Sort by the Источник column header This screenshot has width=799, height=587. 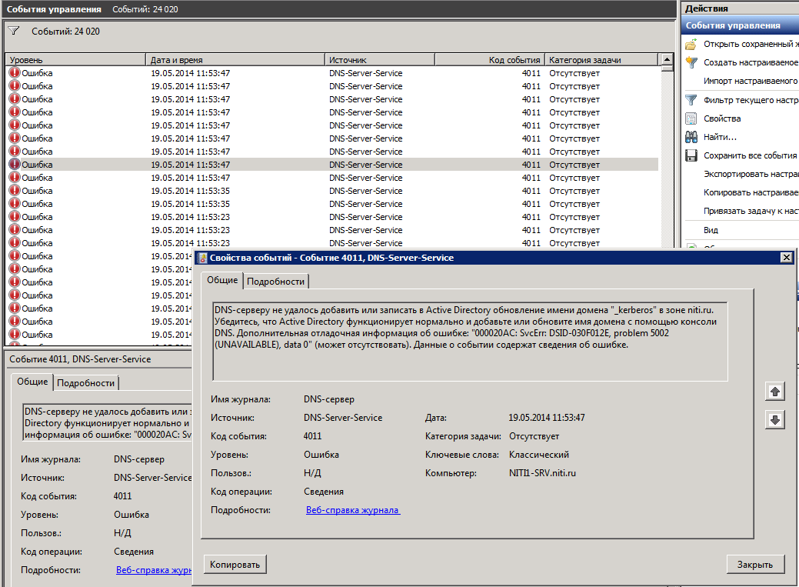point(380,60)
